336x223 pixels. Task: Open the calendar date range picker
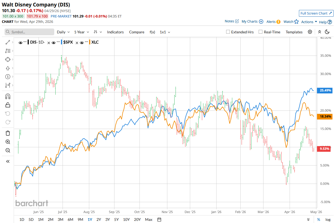(159, 220)
